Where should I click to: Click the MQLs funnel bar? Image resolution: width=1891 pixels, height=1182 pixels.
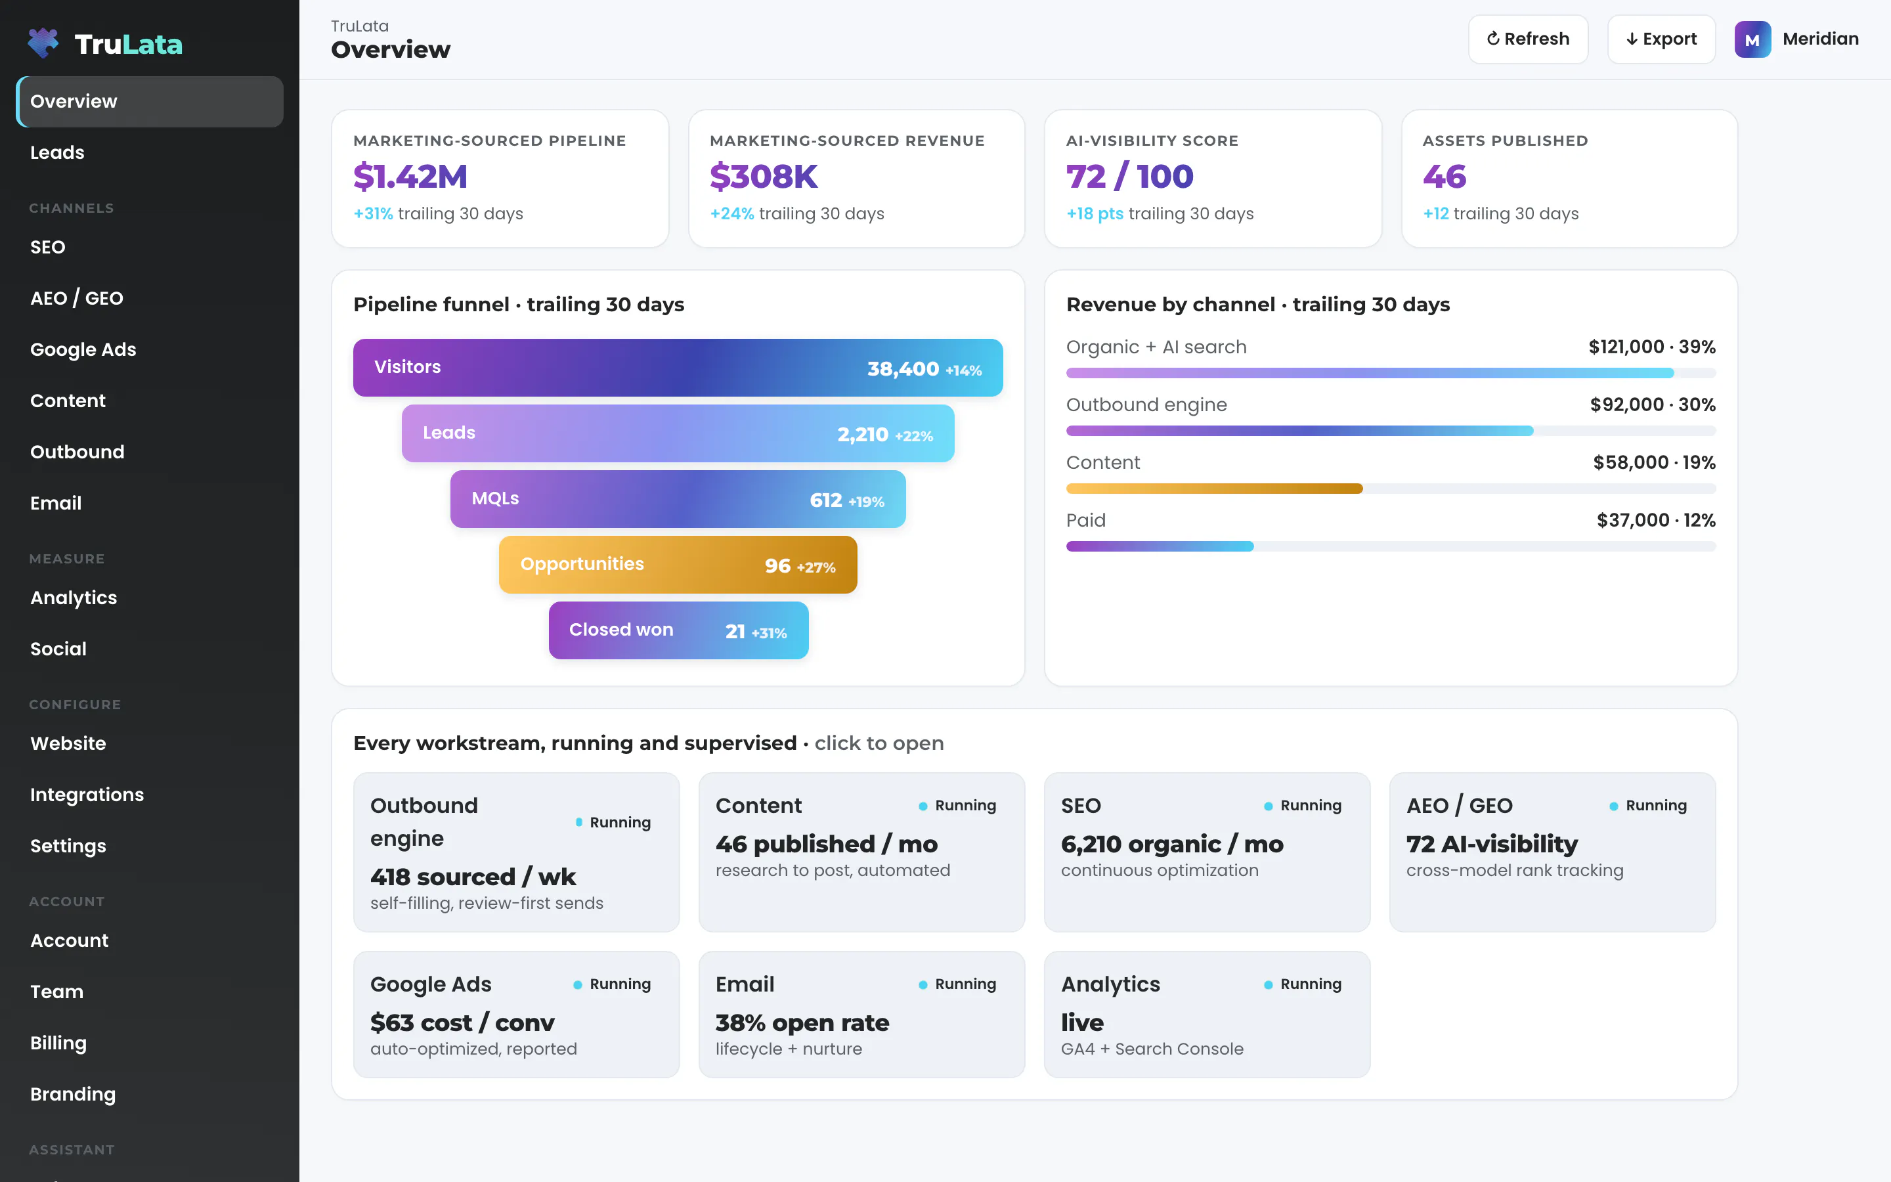pyautogui.click(x=678, y=499)
